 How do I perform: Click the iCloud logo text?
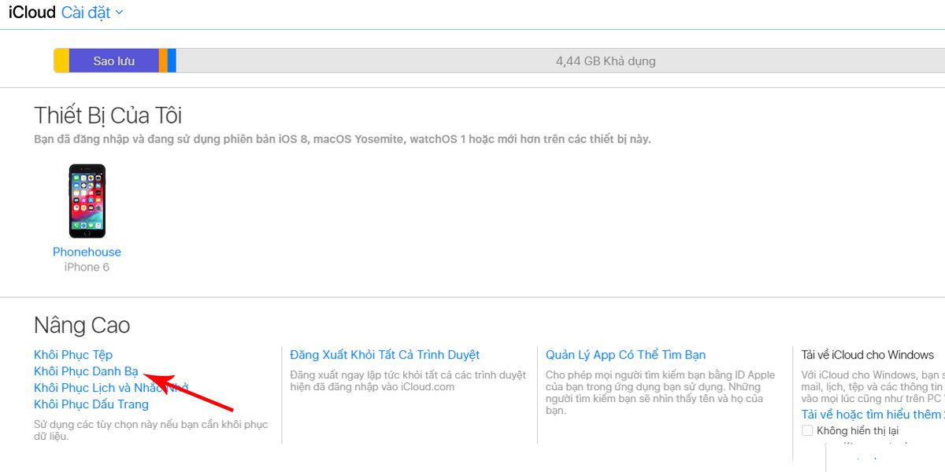[32, 13]
